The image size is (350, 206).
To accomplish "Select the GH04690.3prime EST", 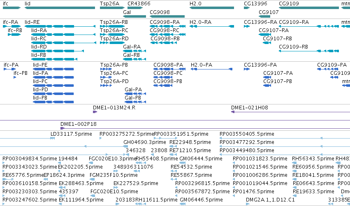I will [x=126, y=146].
